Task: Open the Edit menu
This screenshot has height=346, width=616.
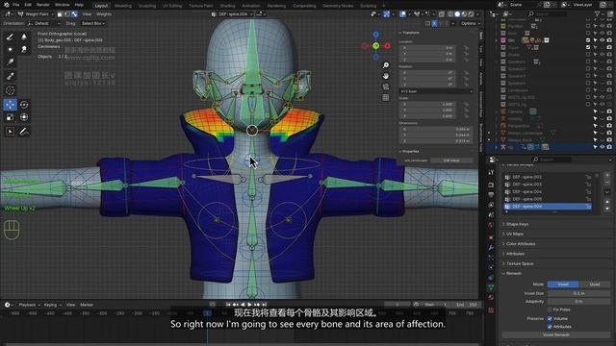Action: click(x=28, y=5)
